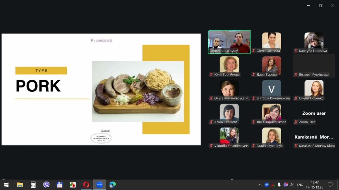This screenshot has width=339, height=190.
Task: Open the Windows Start menu
Action: point(6,185)
